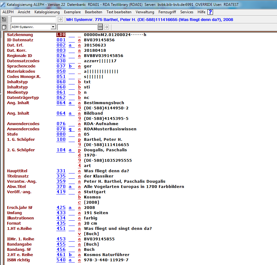Open the Text bearbeiten menu
The height and width of the screenshot is (265, 277).
pos(119,12)
